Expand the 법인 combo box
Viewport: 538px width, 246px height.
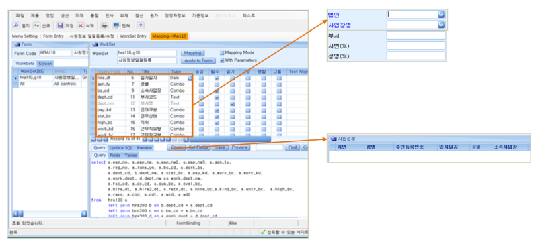click(x=441, y=14)
